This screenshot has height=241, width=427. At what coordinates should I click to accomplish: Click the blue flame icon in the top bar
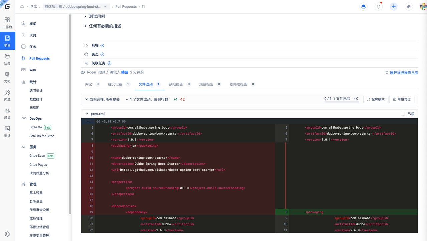pyautogui.click(x=363, y=7)
